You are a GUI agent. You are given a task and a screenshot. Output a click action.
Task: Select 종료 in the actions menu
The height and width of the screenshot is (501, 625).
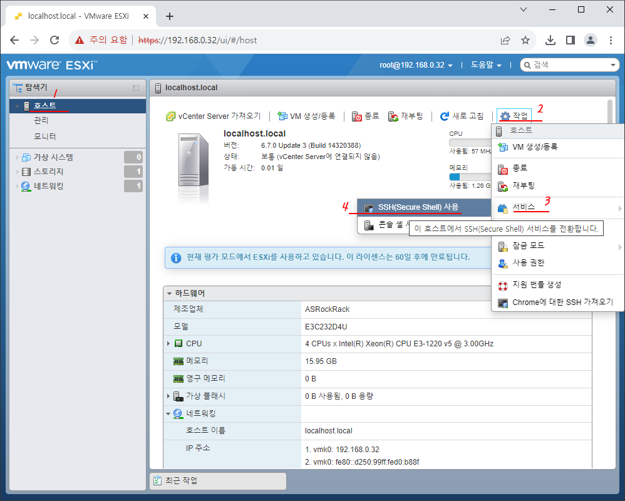558,168
